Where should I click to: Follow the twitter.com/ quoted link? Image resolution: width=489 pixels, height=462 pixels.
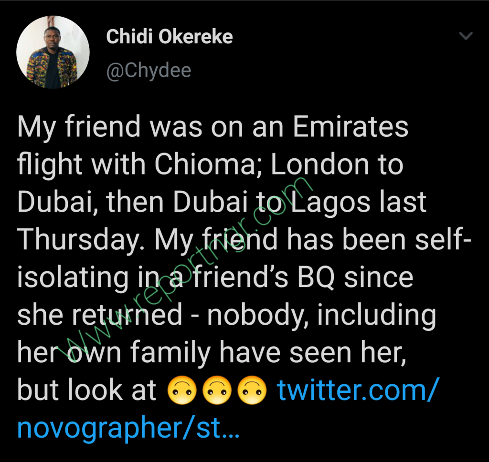[x=358, y=389]
